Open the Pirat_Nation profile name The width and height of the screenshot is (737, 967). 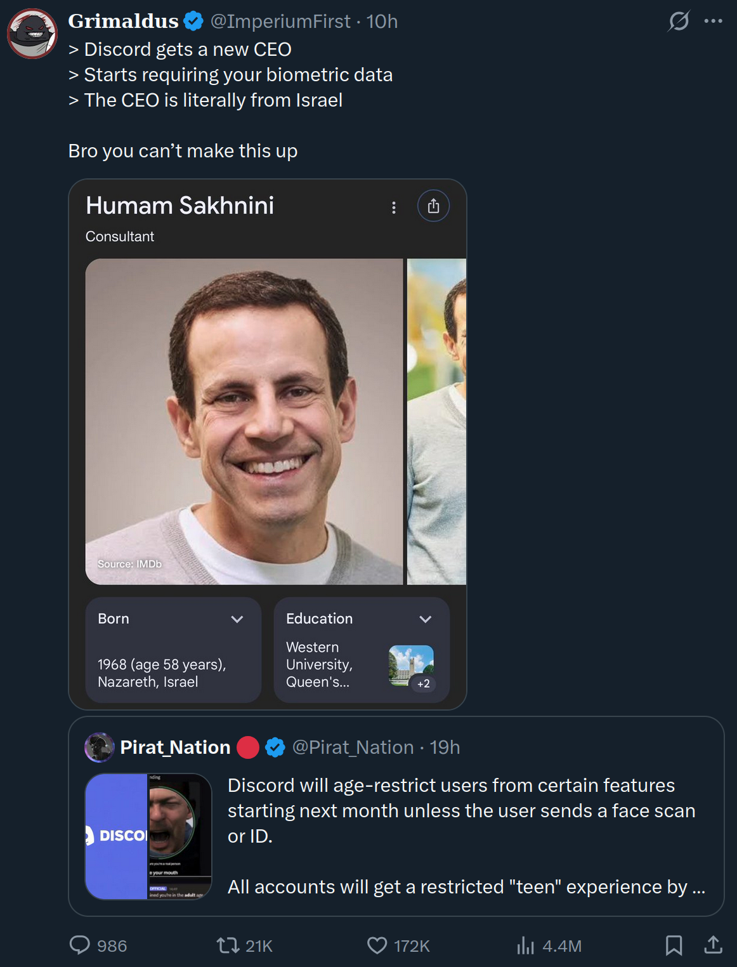click(x=175, y=747)
